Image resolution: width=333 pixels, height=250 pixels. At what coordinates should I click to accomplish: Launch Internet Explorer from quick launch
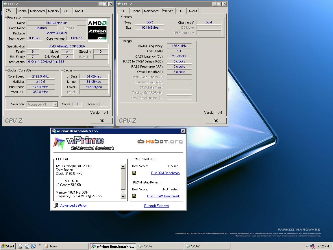click(x=33, y=246)
